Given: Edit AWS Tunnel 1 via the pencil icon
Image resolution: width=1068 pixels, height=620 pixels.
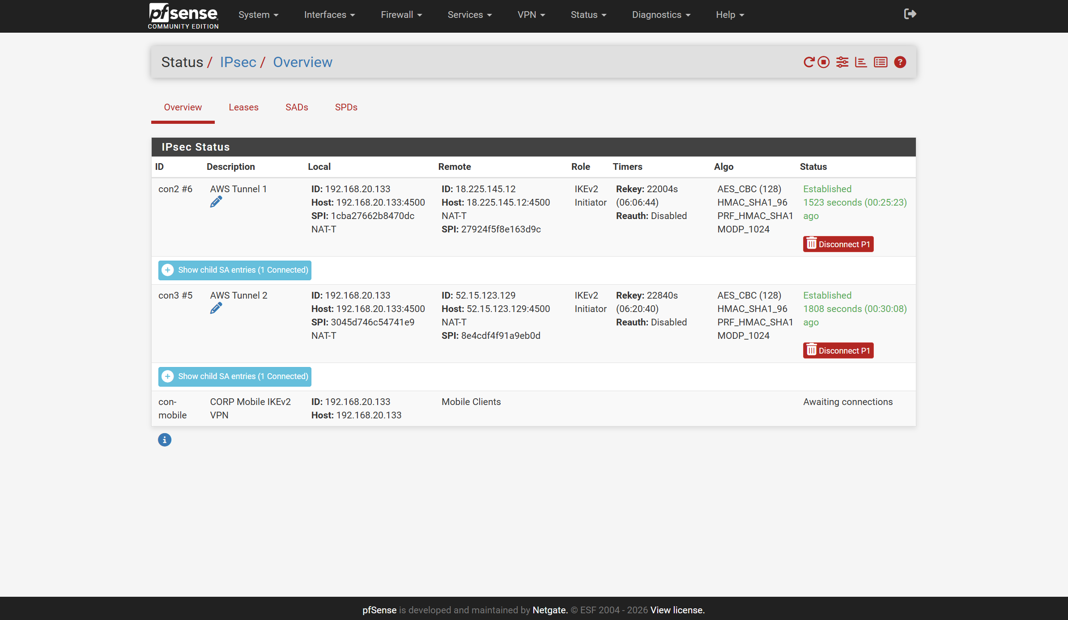Looking at the screenshot, I should pos(216,202).
